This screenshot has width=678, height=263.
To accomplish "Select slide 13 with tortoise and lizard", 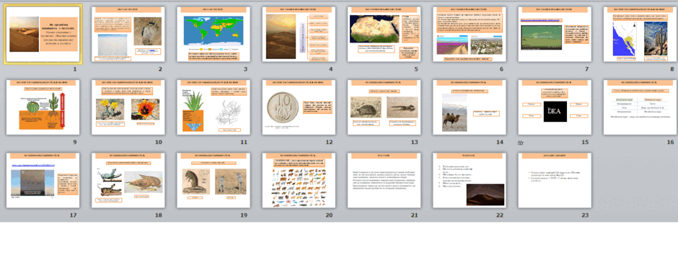I will 384,107.
